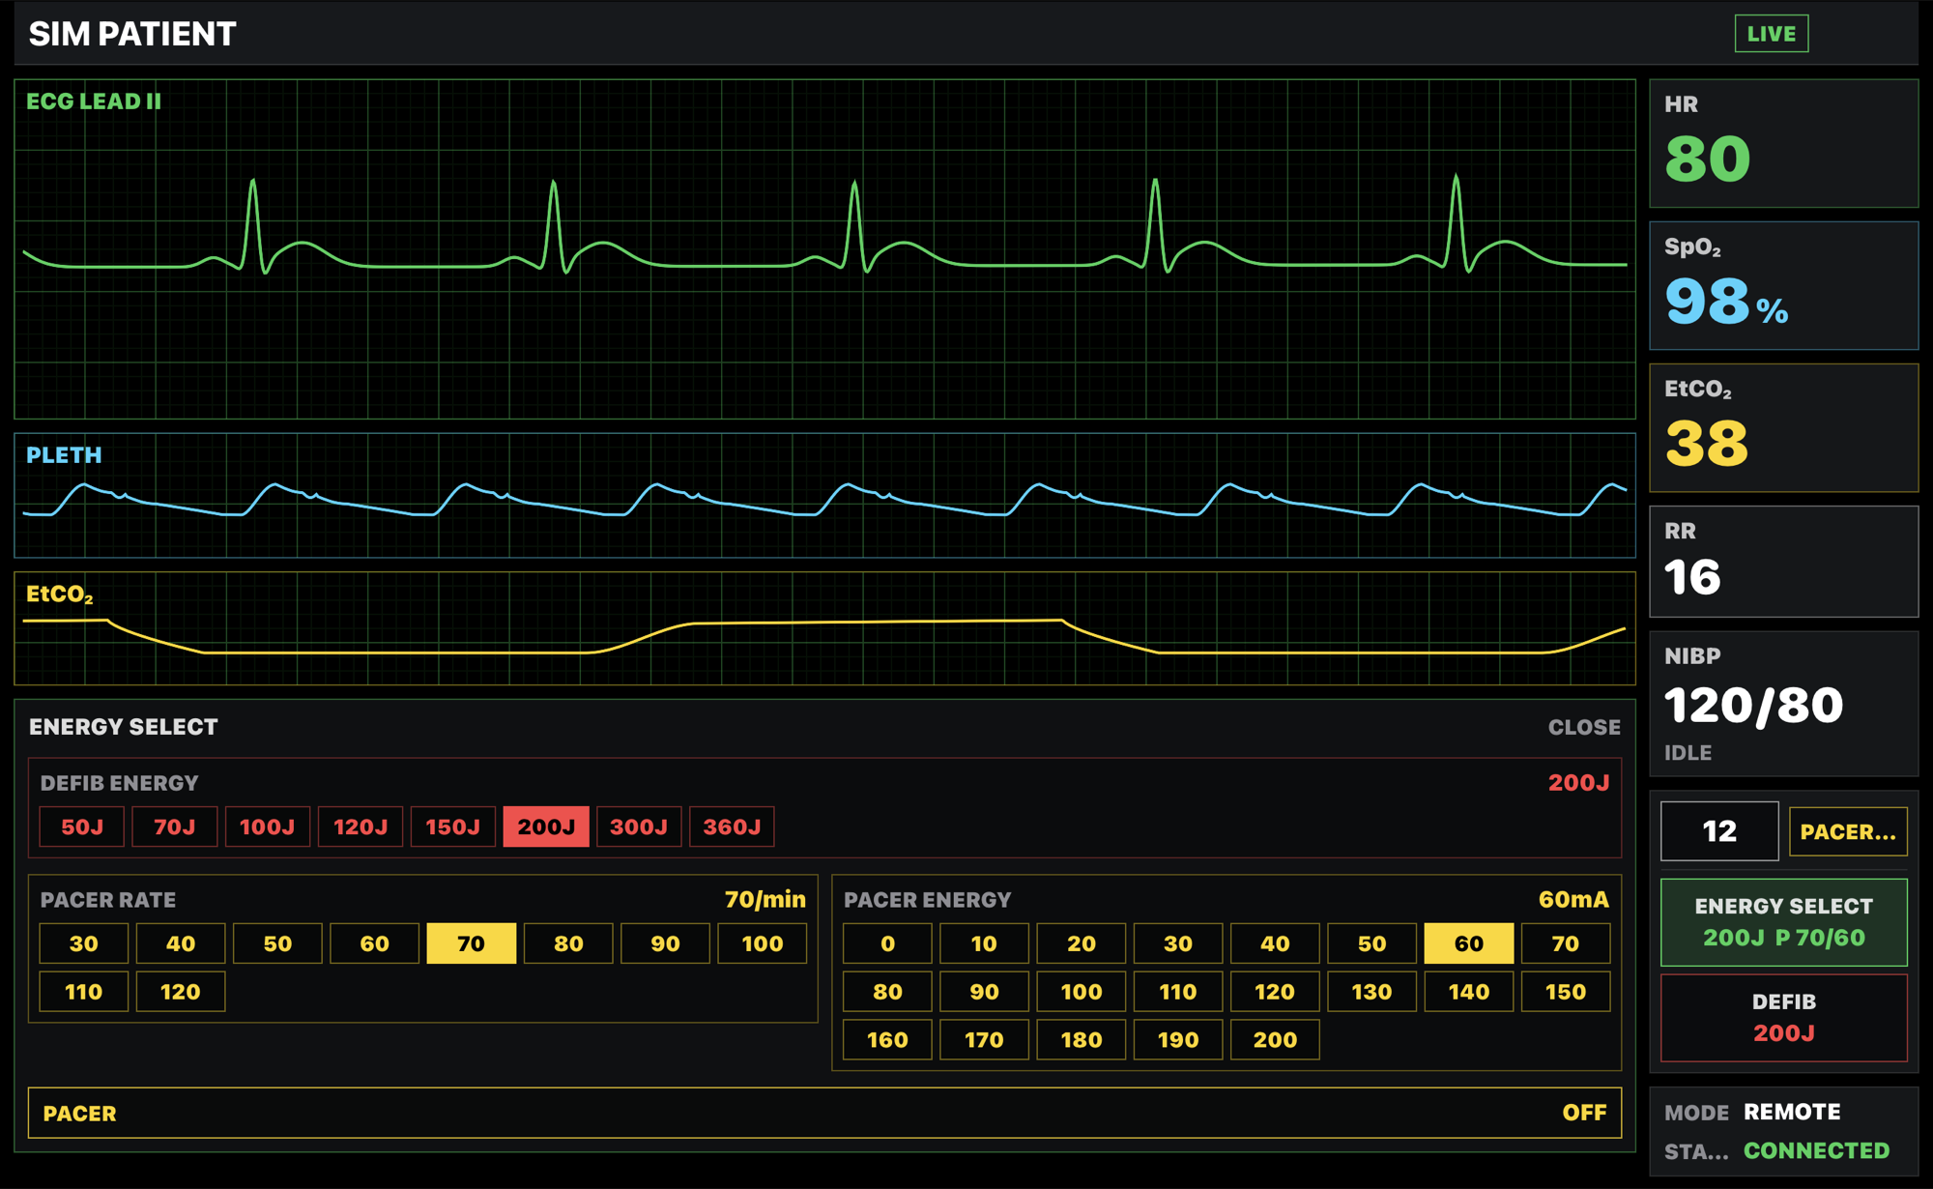Viewport: 1933px width, 1189px height.
Task: Pick pacer rate 80
Action: tap(568, 943)
